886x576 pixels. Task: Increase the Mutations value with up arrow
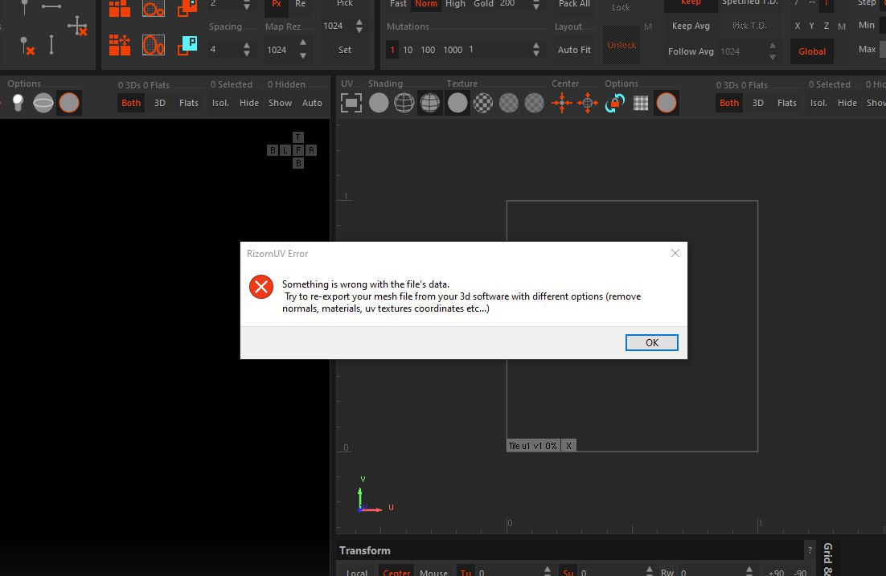(535, 45)
